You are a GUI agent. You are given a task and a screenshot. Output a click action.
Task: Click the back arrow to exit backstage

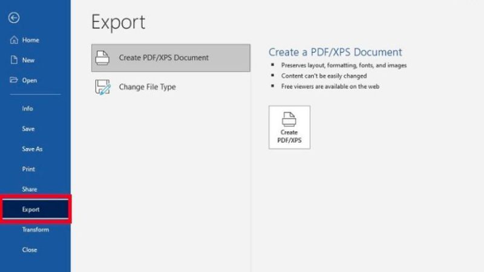point(13,18)
